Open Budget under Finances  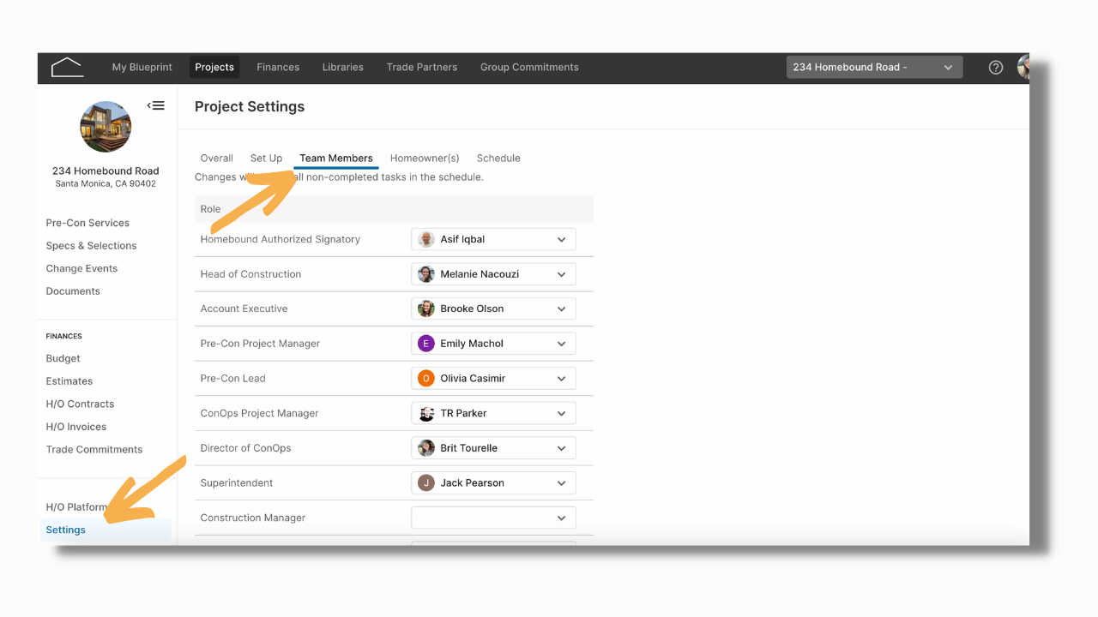[63, 358]
